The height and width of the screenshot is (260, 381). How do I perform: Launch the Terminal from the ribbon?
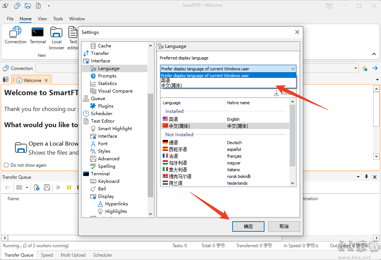(38, 35)
